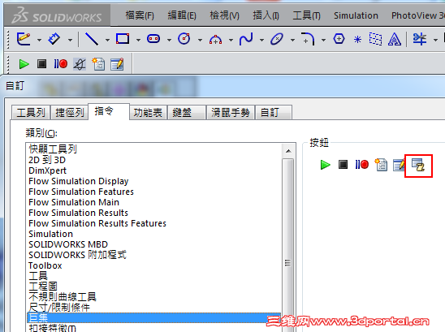
Task: Select the Smart Dimension icon
Action: (54, 39)
